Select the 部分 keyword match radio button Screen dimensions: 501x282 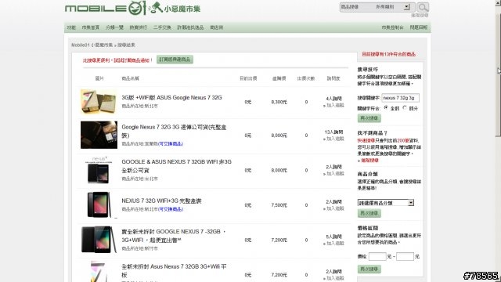(x=405, y=108)
